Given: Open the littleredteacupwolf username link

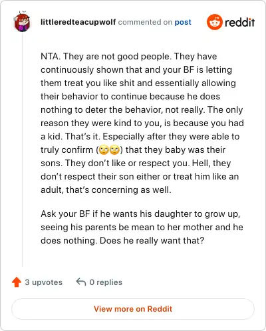Looking at the screenshot, I should [78, 22].
